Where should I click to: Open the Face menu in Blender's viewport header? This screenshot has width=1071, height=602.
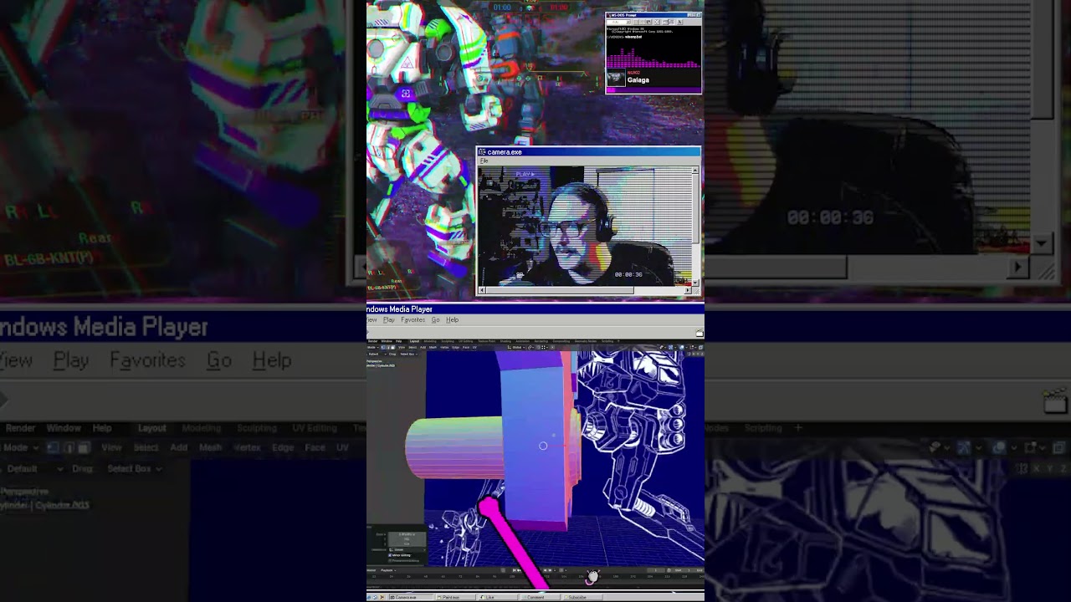[x=466, y=347]
